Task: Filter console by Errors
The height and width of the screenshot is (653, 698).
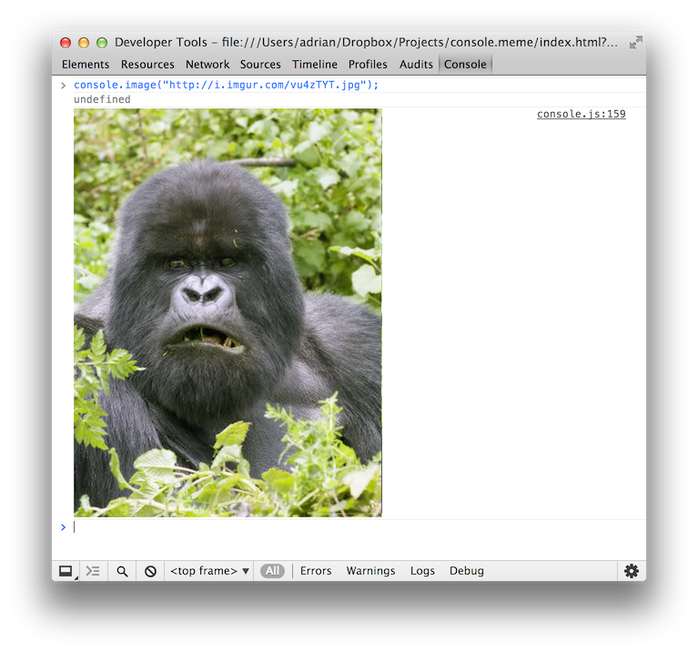Action: coord(316,571)
